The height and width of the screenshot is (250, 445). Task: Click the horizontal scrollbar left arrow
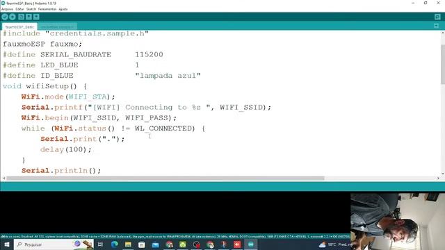(3, 178)
